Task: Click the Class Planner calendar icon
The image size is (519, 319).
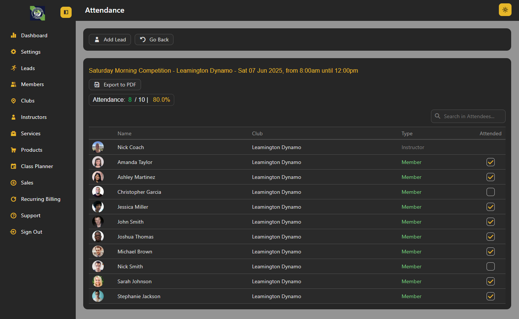Action: click(13, 166)
